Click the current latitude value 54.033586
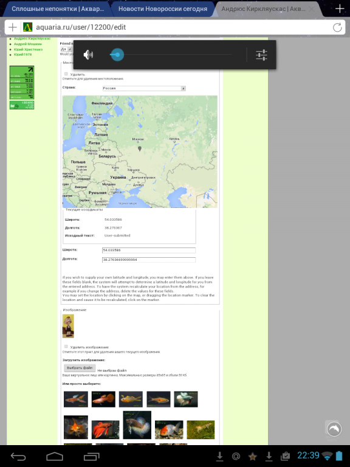Screen dimensions: 350x467 point(113,220)
